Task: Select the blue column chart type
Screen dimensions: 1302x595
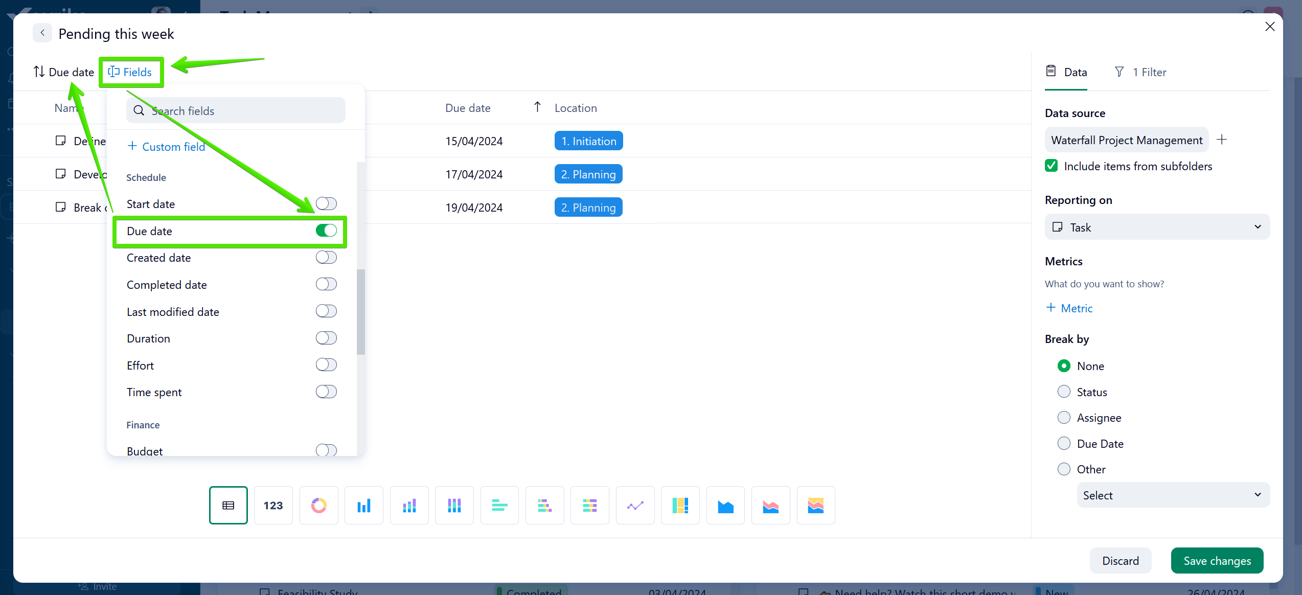Action: pos(364,505)
